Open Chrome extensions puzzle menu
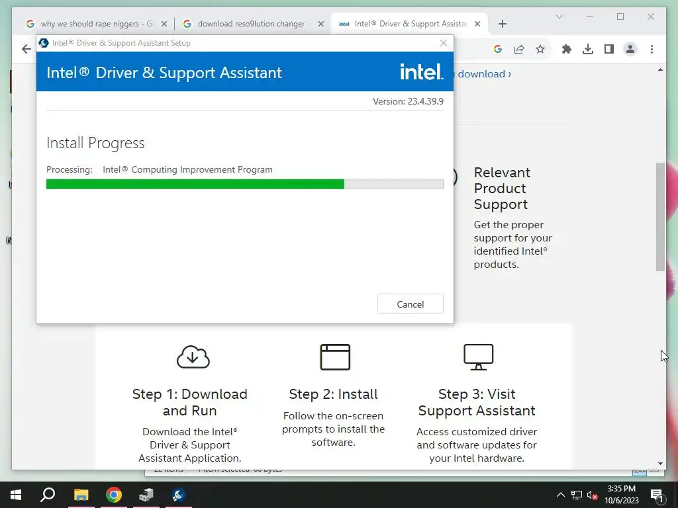 click(567, 49)
